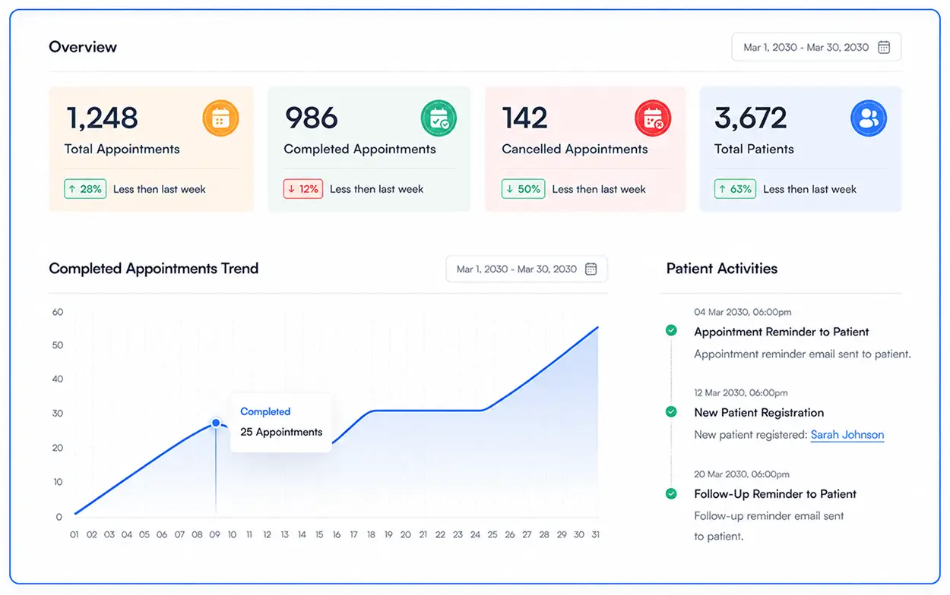Click the '25 Appointments' chart tooltip
The width and height of the screenshot is (950, 595).
click(x=281, y=423)
